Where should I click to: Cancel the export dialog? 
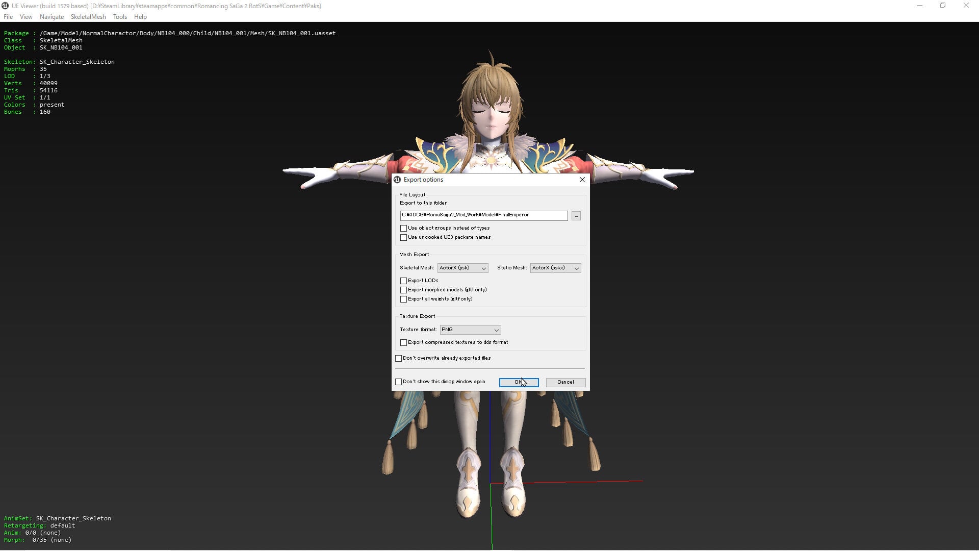(565, 382)
